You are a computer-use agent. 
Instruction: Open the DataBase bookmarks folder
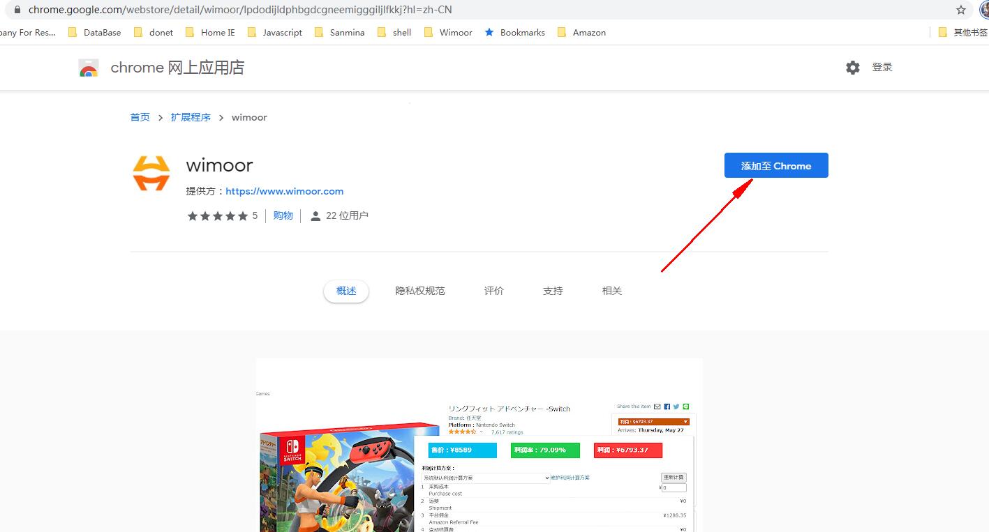[x=94, y=32]
